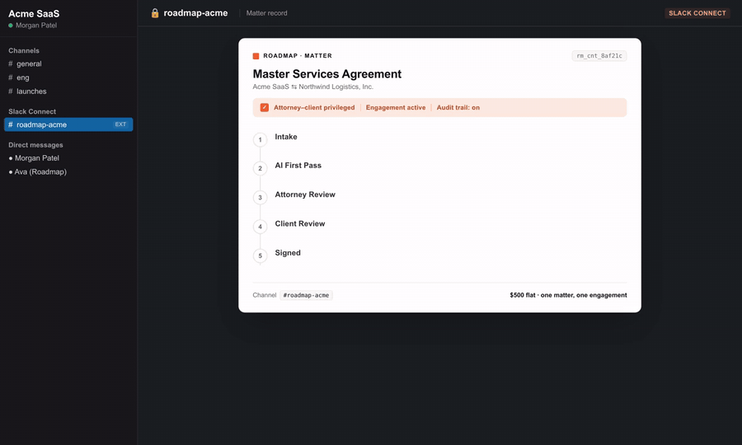This screenshot has height=445, width=742.
Task: Switch to the launches channel
Action: point(31,91)
